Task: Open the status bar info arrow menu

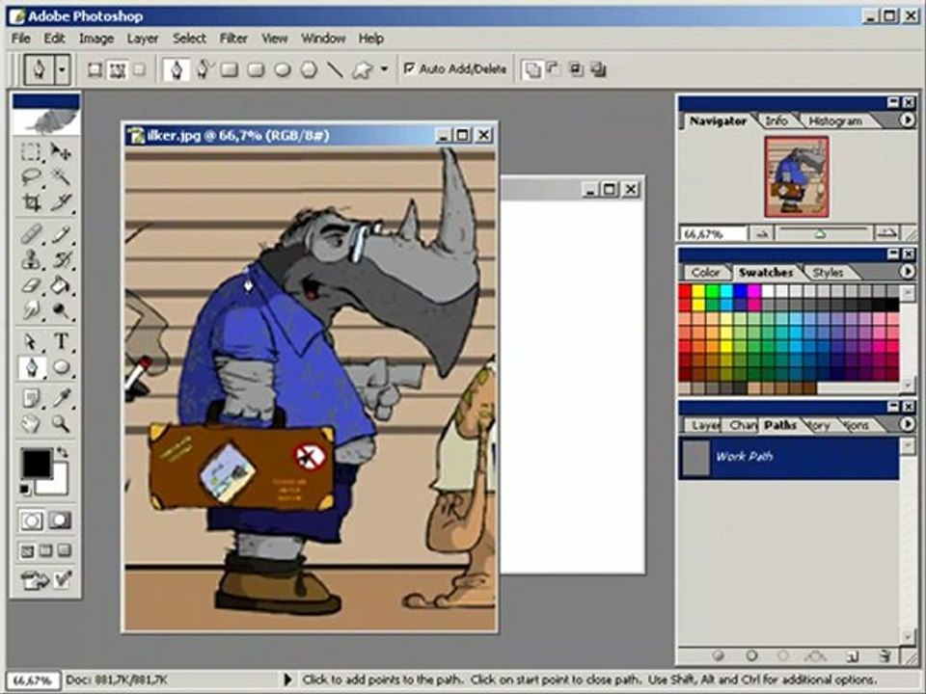Action: [x=288, y=680]
